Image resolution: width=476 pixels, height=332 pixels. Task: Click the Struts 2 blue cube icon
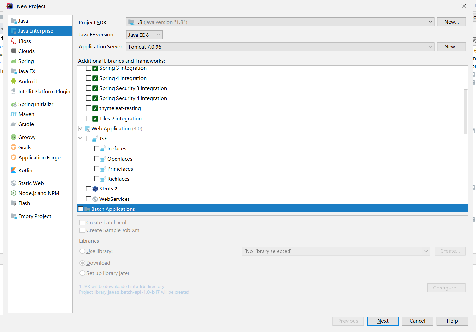coord(95,189)
